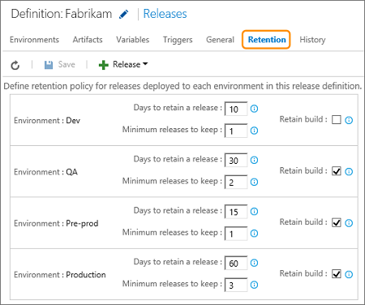Open the Artifacts tab
The width and height of the screenshot is (365, 305).
click(x=88, y=40)
